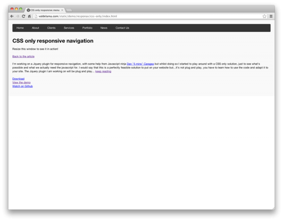Screen dimensions: 283x221
Task: Open the Chrome hamburger menu
Action: [271, 16]
